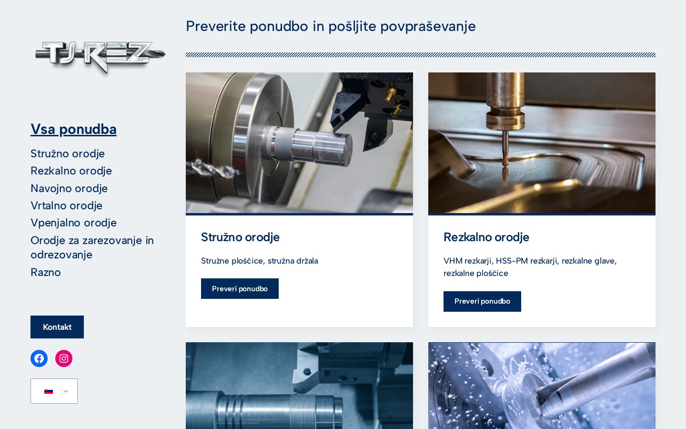This screenshot has height=429, width=686.
Task: Open Orodje za zarezovanje in odrezovanje
Action: coord(92,247)
